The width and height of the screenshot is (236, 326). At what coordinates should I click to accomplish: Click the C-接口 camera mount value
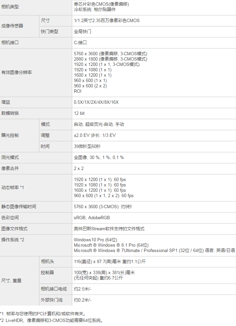click(x=80, y=43)
